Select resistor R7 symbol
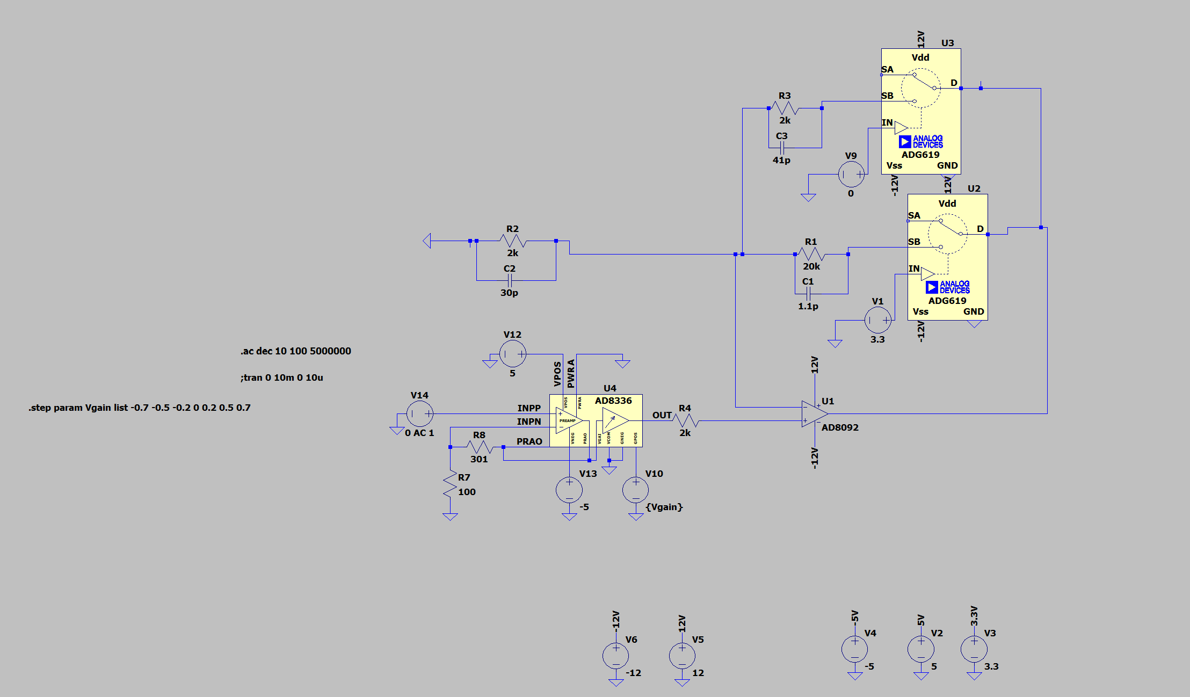 (x=450, y=484)
